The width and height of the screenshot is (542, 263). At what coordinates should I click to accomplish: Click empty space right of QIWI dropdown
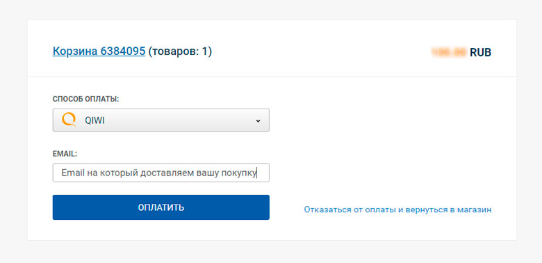380,120
